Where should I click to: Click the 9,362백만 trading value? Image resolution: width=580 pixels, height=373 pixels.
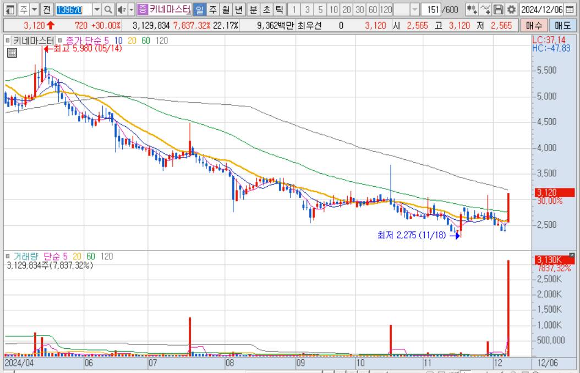tap(275, 25)
